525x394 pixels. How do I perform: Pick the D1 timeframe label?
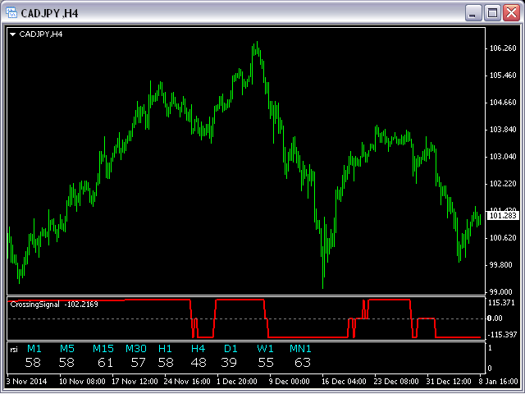(231, 349)
